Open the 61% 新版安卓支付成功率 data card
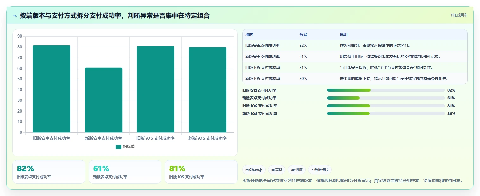The image size is (480, 196). [125, 172]
